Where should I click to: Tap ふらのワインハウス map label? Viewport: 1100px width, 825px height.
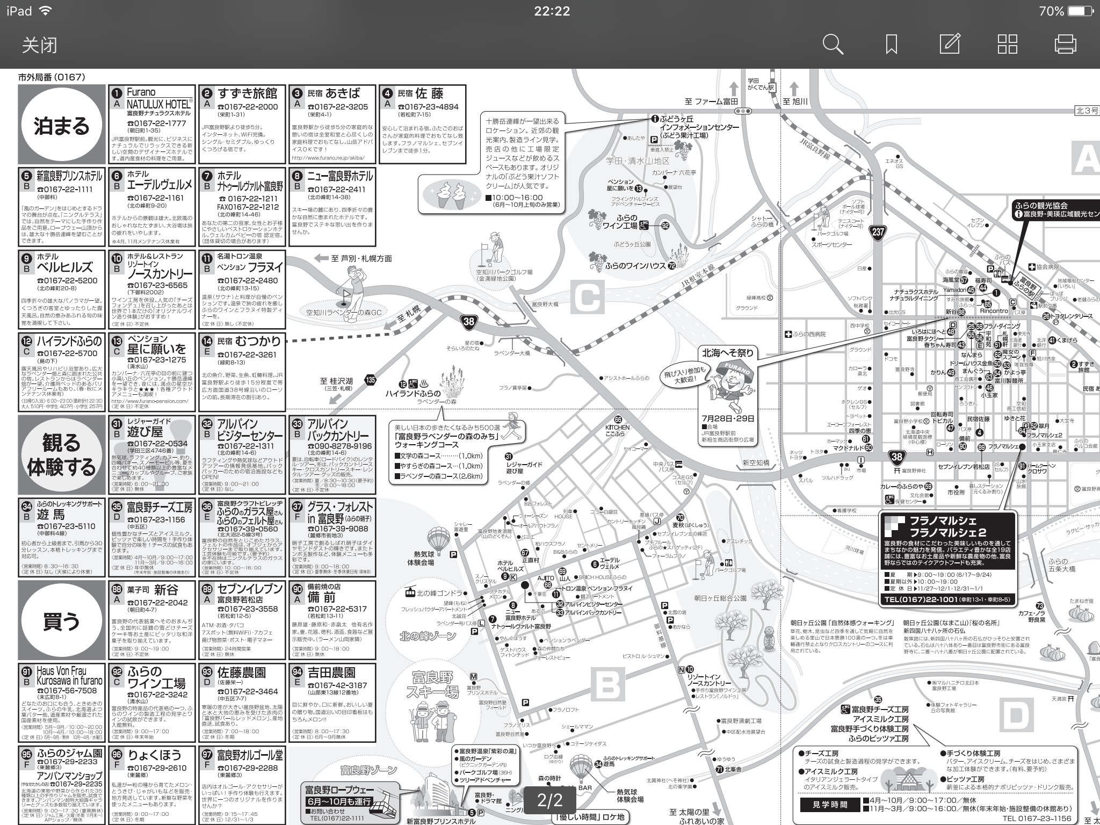pyautogui.click(x=635, y=266)
